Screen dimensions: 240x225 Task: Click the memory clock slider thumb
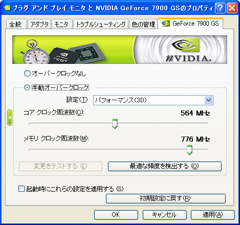[189, 150]
